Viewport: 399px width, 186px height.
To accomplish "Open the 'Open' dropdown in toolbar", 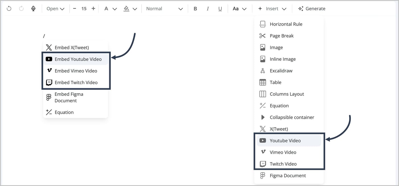I will 55,9.
